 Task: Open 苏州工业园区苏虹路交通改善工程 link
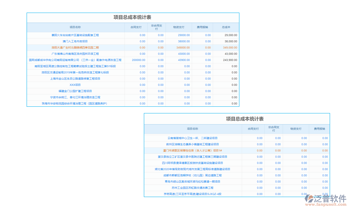192,188
